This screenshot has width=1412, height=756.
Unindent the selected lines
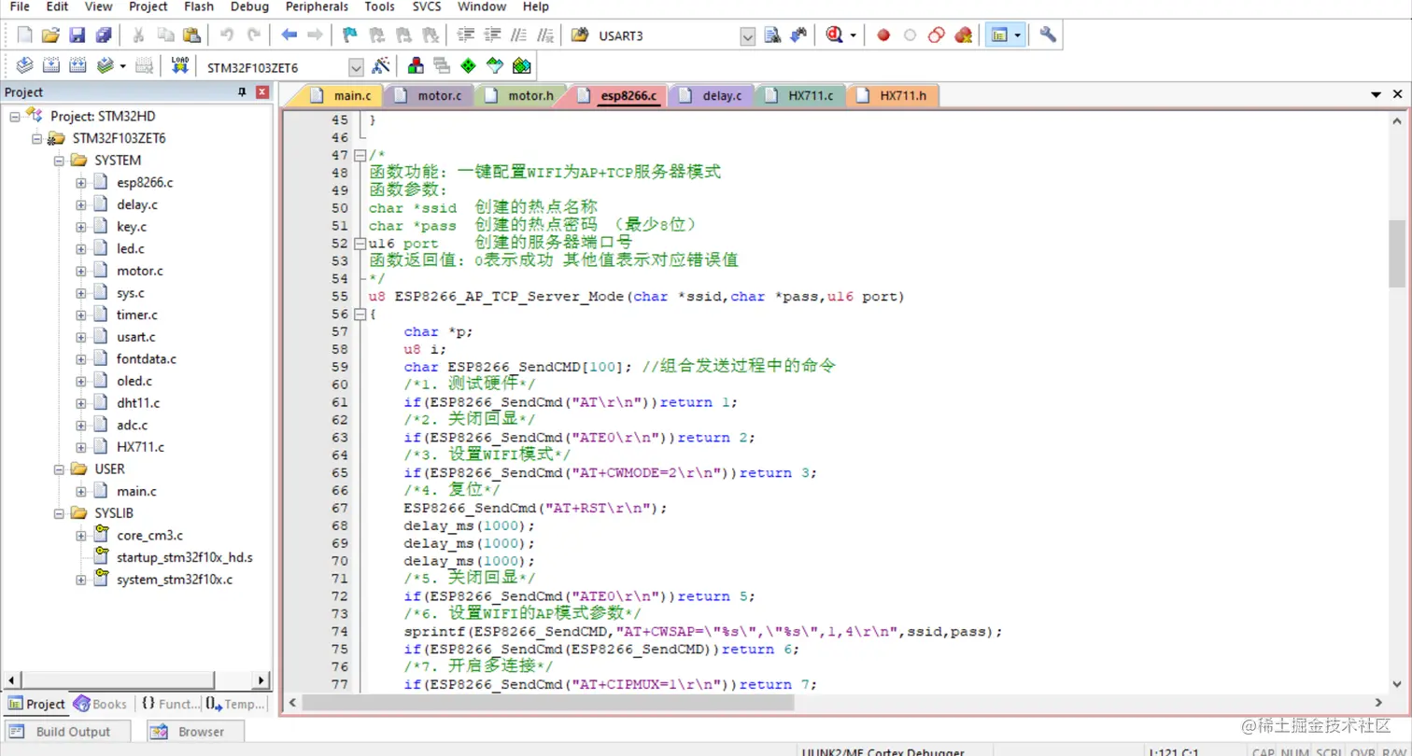pos(492,35)
